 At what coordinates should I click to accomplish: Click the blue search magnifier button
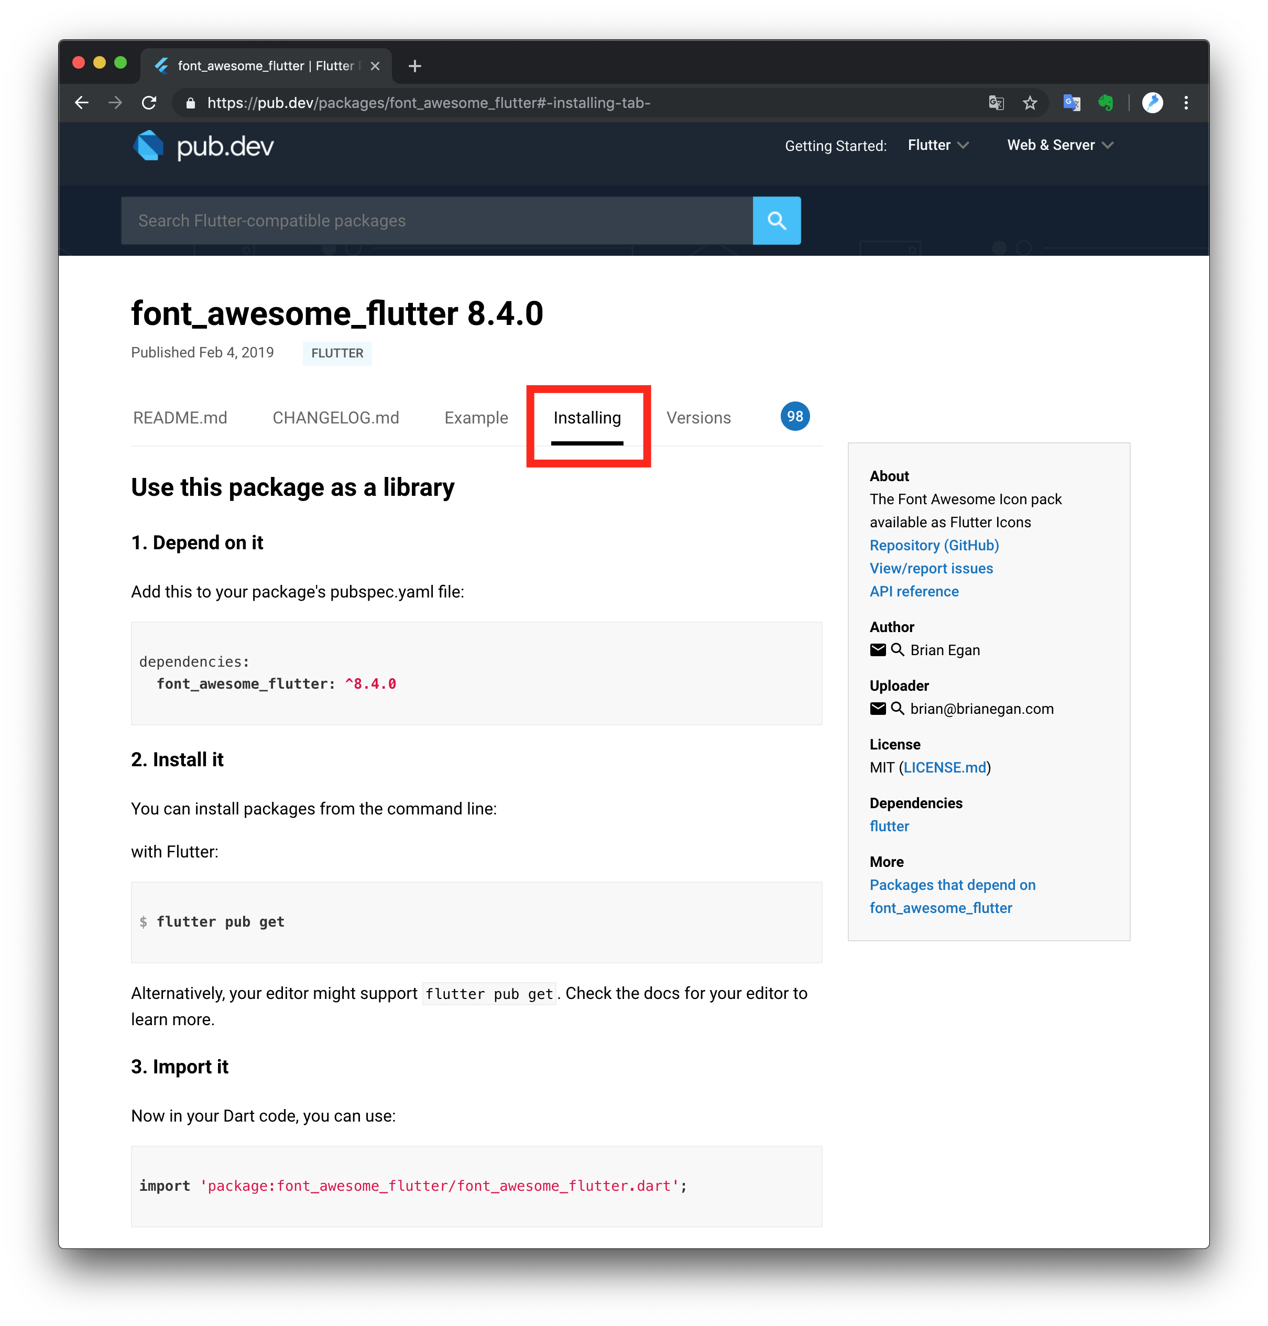tap(776, 221)
